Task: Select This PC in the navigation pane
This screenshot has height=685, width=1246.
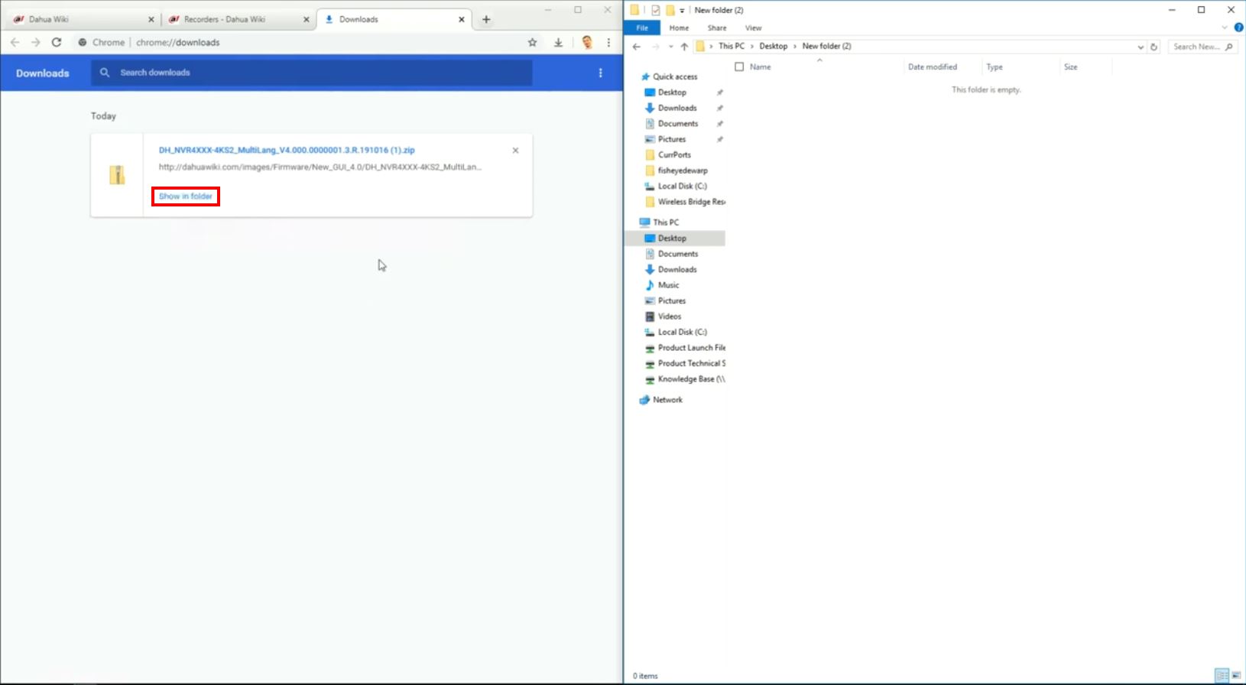Action: click(665, 222)
